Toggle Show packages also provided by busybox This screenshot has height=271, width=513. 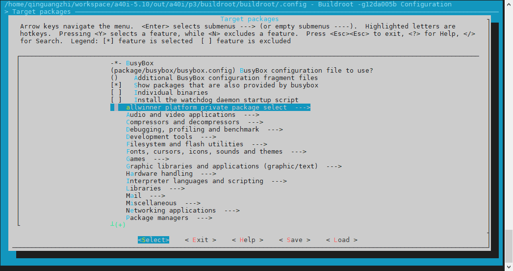tap(214, 85)
